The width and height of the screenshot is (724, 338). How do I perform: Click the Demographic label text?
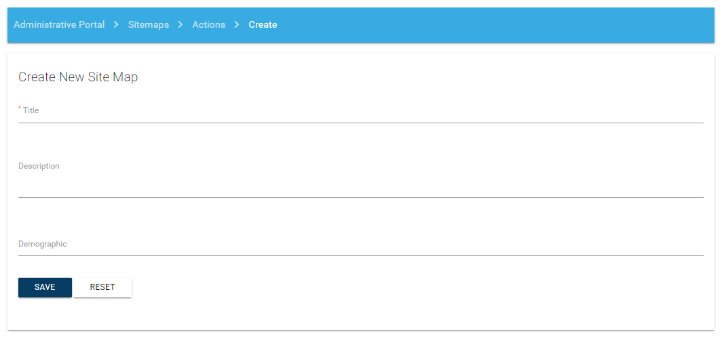point(42,244)
